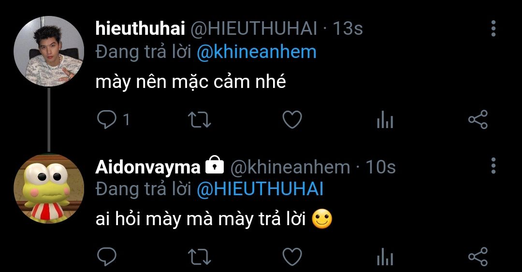Image resolution: width=522 pixels, height=272 pixels.
Task: Click the @khineanhem mention link
Action: click(x=256, y=52)
